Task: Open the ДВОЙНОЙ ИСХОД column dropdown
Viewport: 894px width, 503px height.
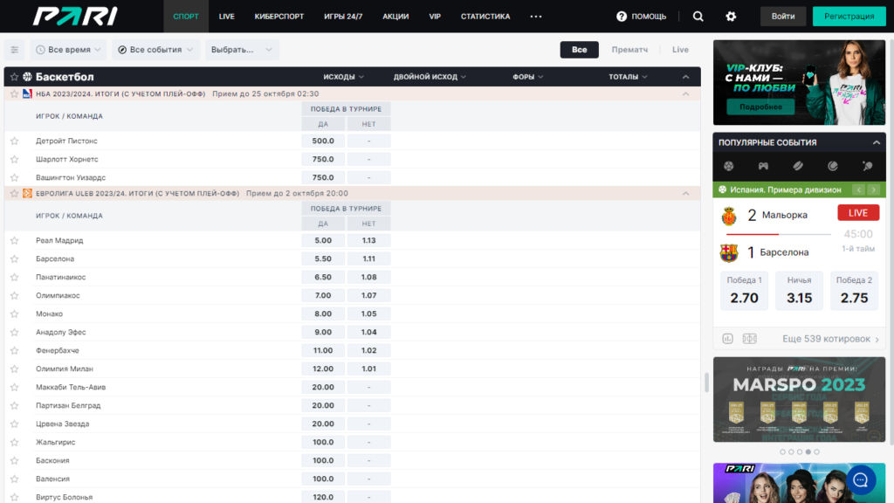Action: click(430, 77)
